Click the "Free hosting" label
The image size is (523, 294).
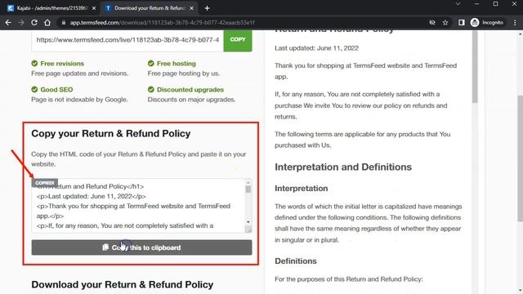point(177,64)
